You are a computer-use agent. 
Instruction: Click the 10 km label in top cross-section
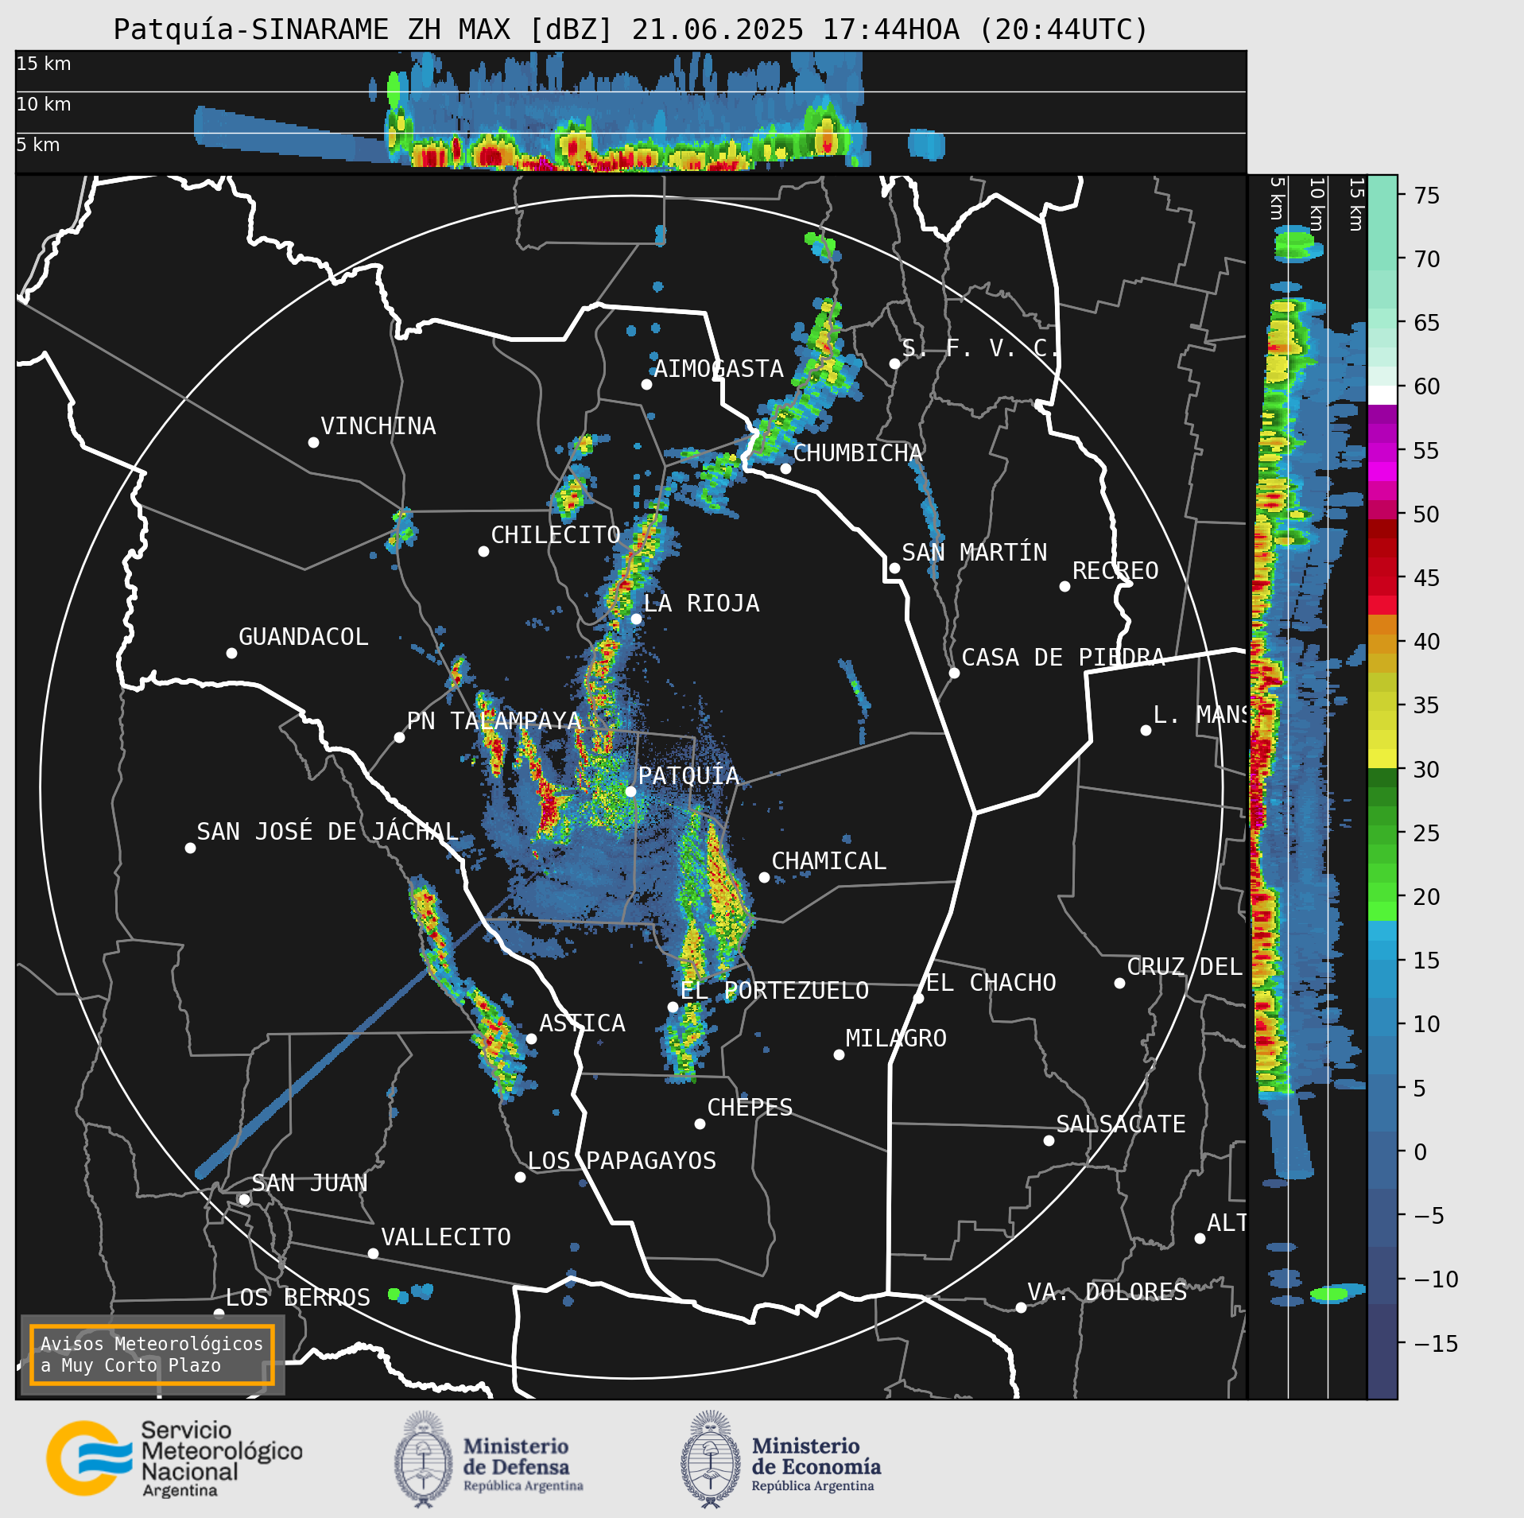(44, 104)
